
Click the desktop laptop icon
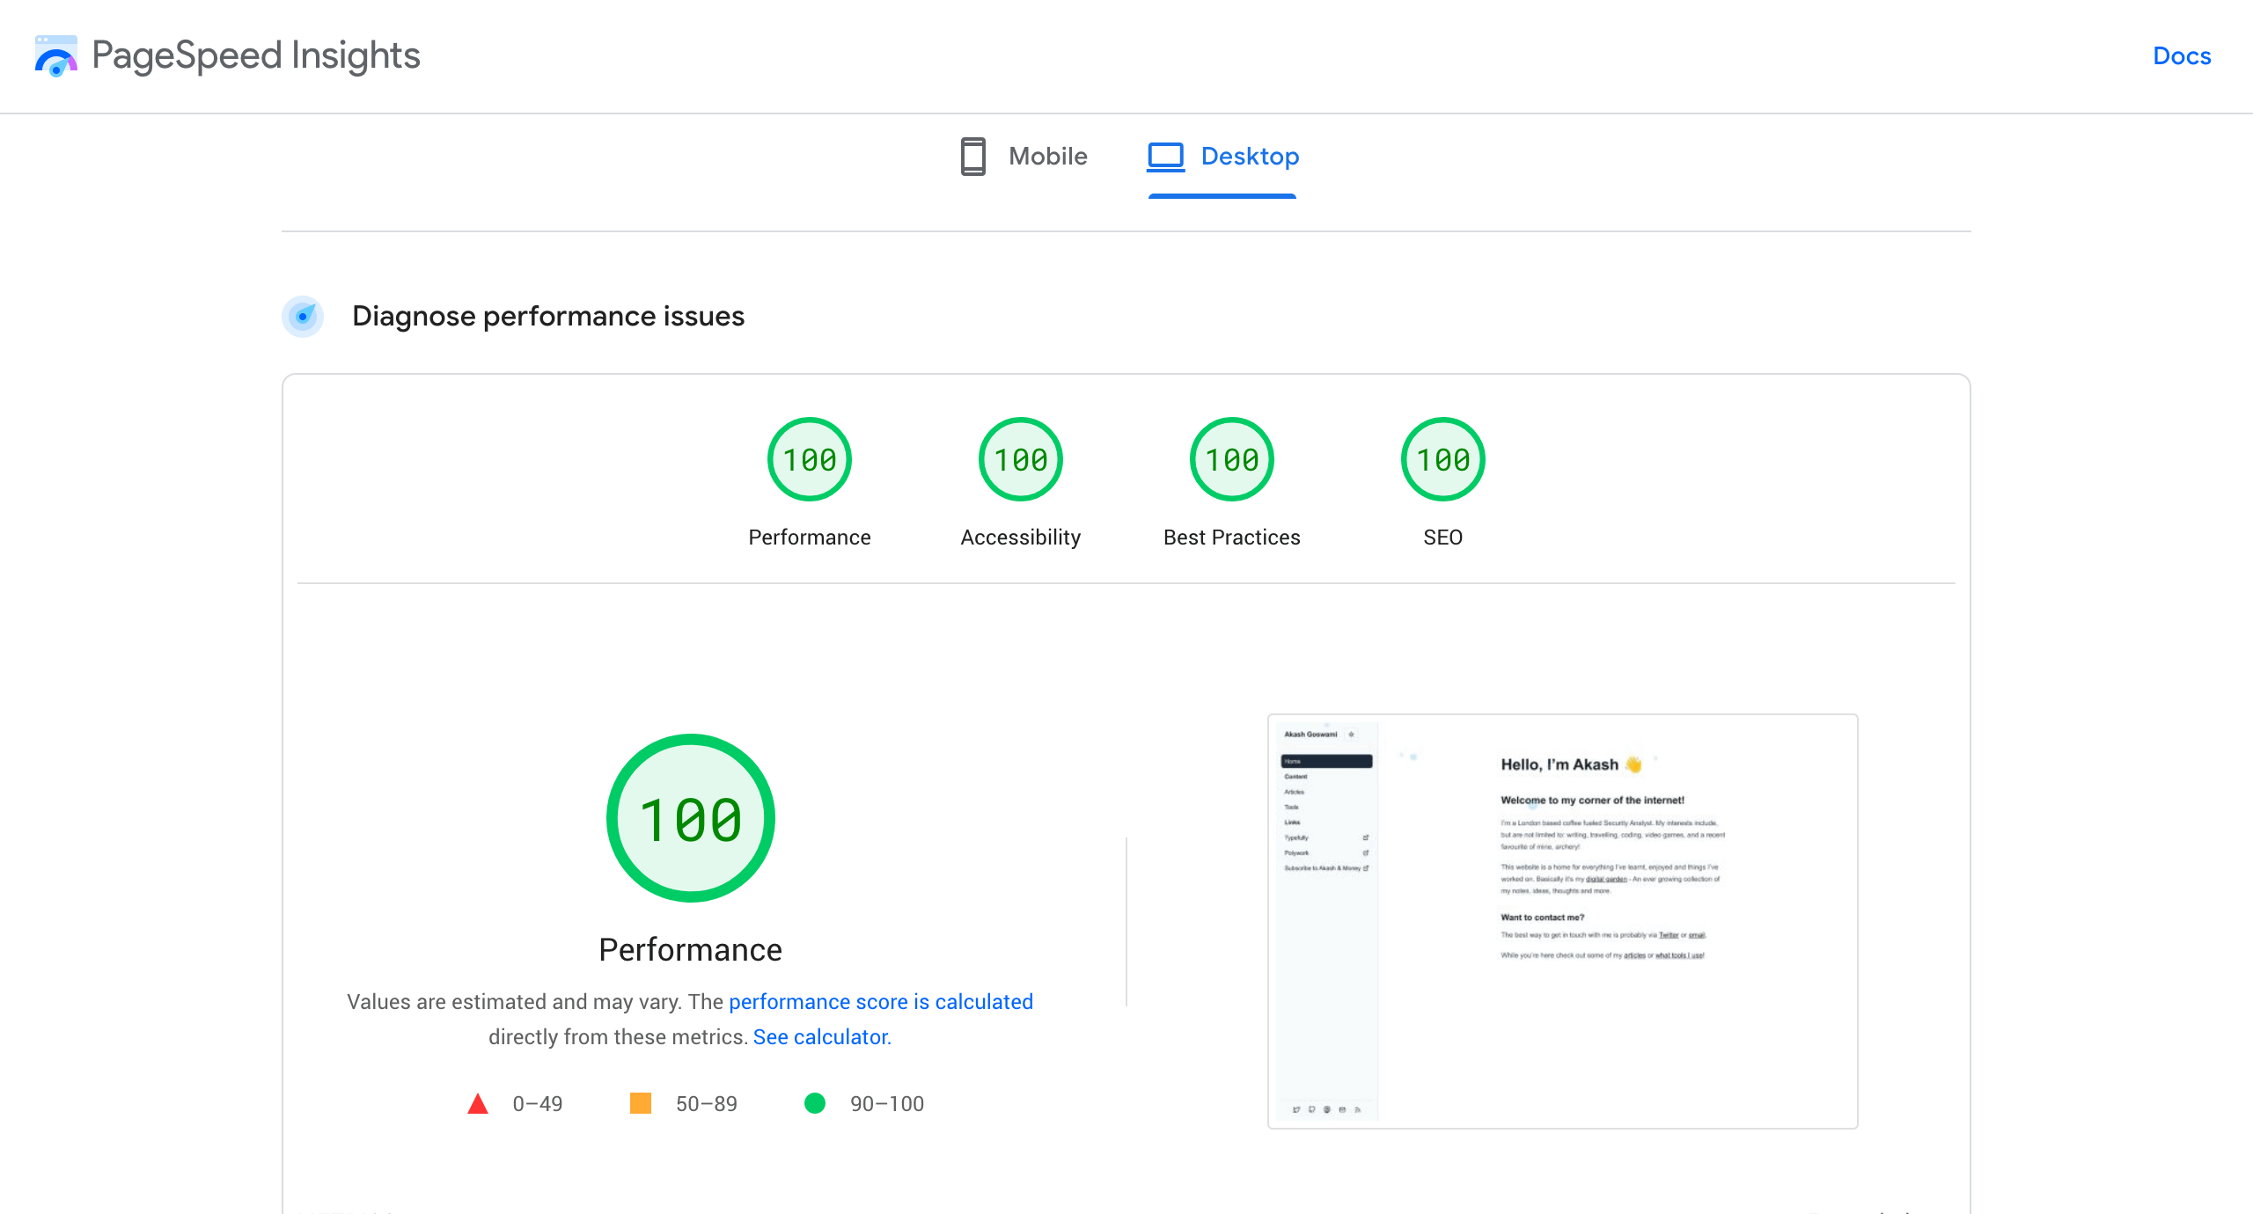(1166, 157)
